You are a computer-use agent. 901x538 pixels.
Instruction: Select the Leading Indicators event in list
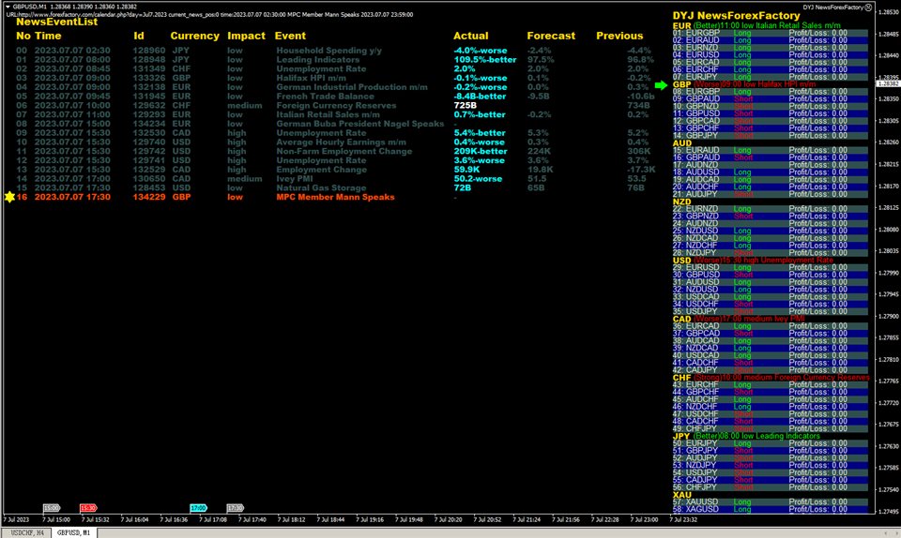[318, 60]
